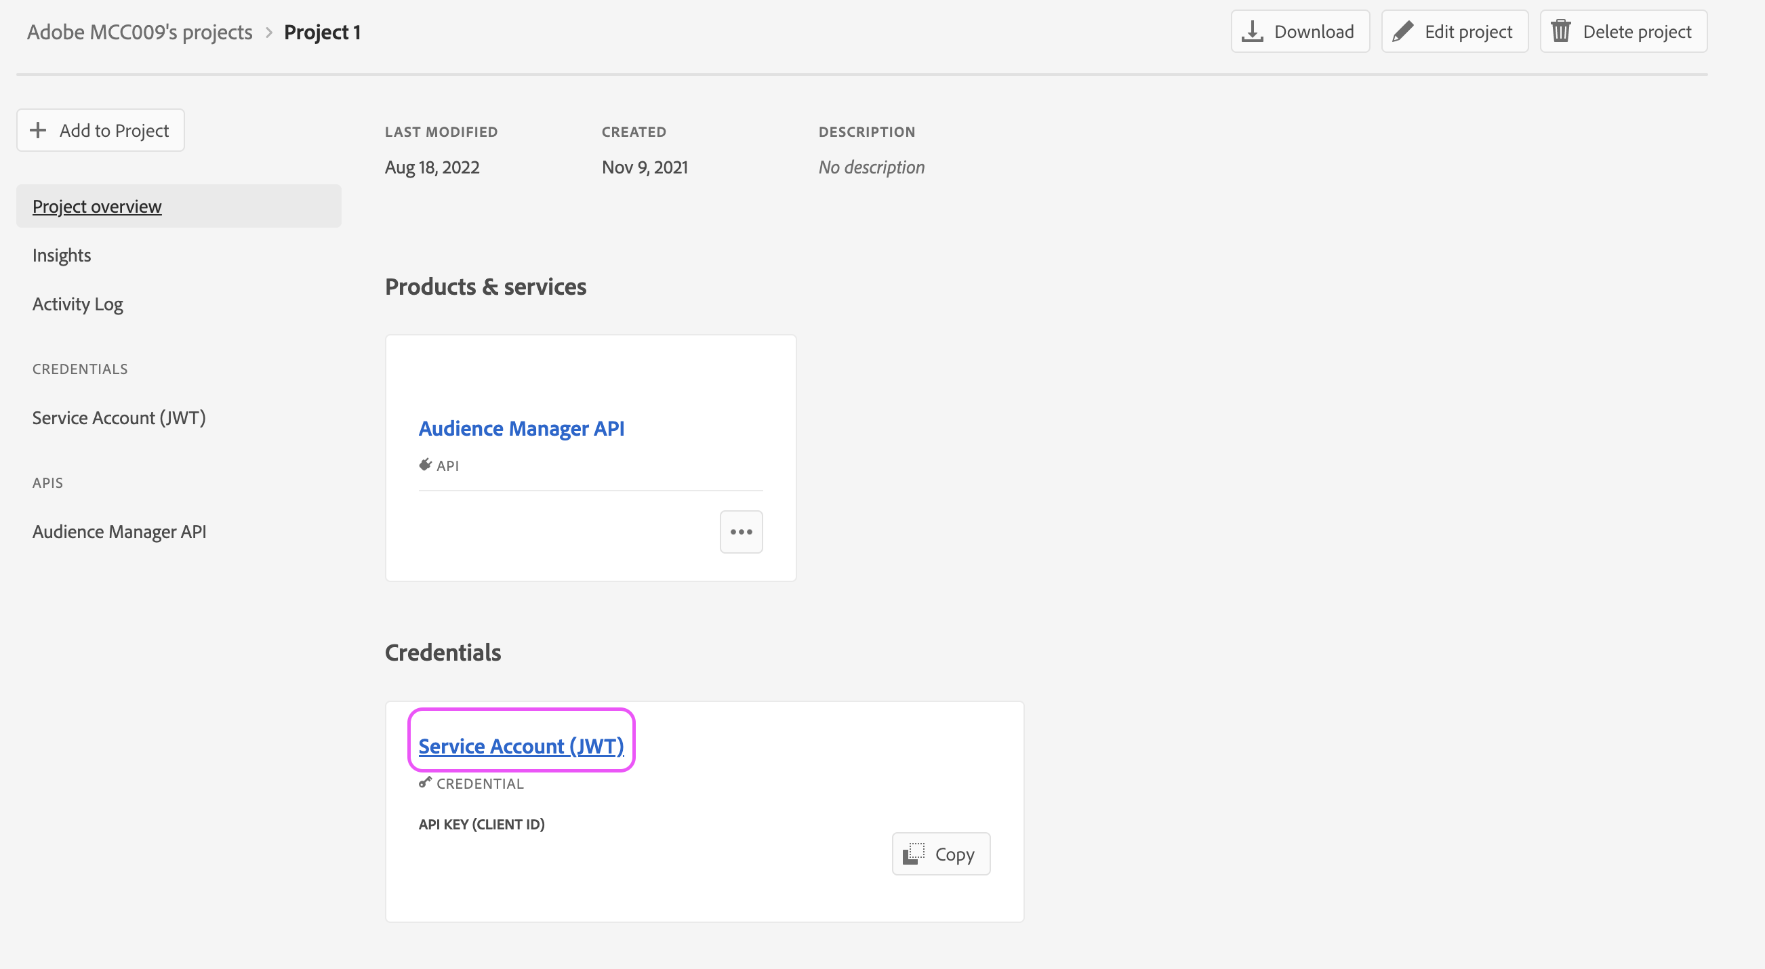Screen dimensions: 1765x969
Task: Click the trash can icon on Delete project
Action: 1561,31
